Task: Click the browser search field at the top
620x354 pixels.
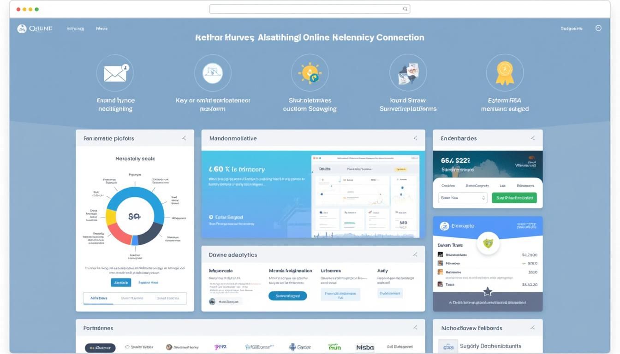Action: tap(310, 8)
